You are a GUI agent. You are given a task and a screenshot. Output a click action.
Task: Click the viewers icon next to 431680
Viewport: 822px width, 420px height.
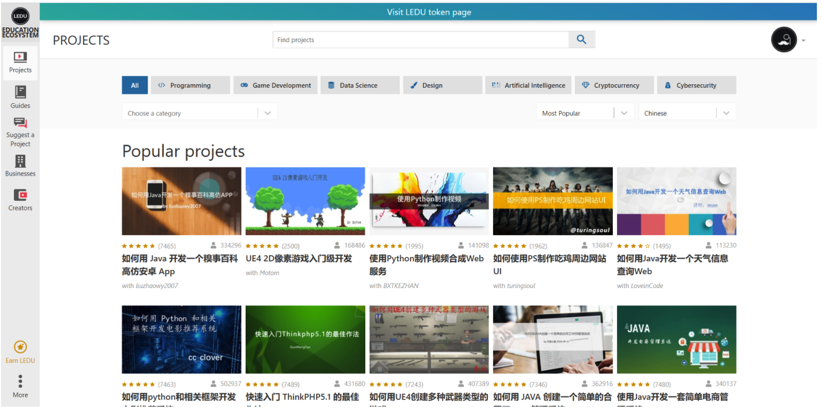[x=338, y=384]
